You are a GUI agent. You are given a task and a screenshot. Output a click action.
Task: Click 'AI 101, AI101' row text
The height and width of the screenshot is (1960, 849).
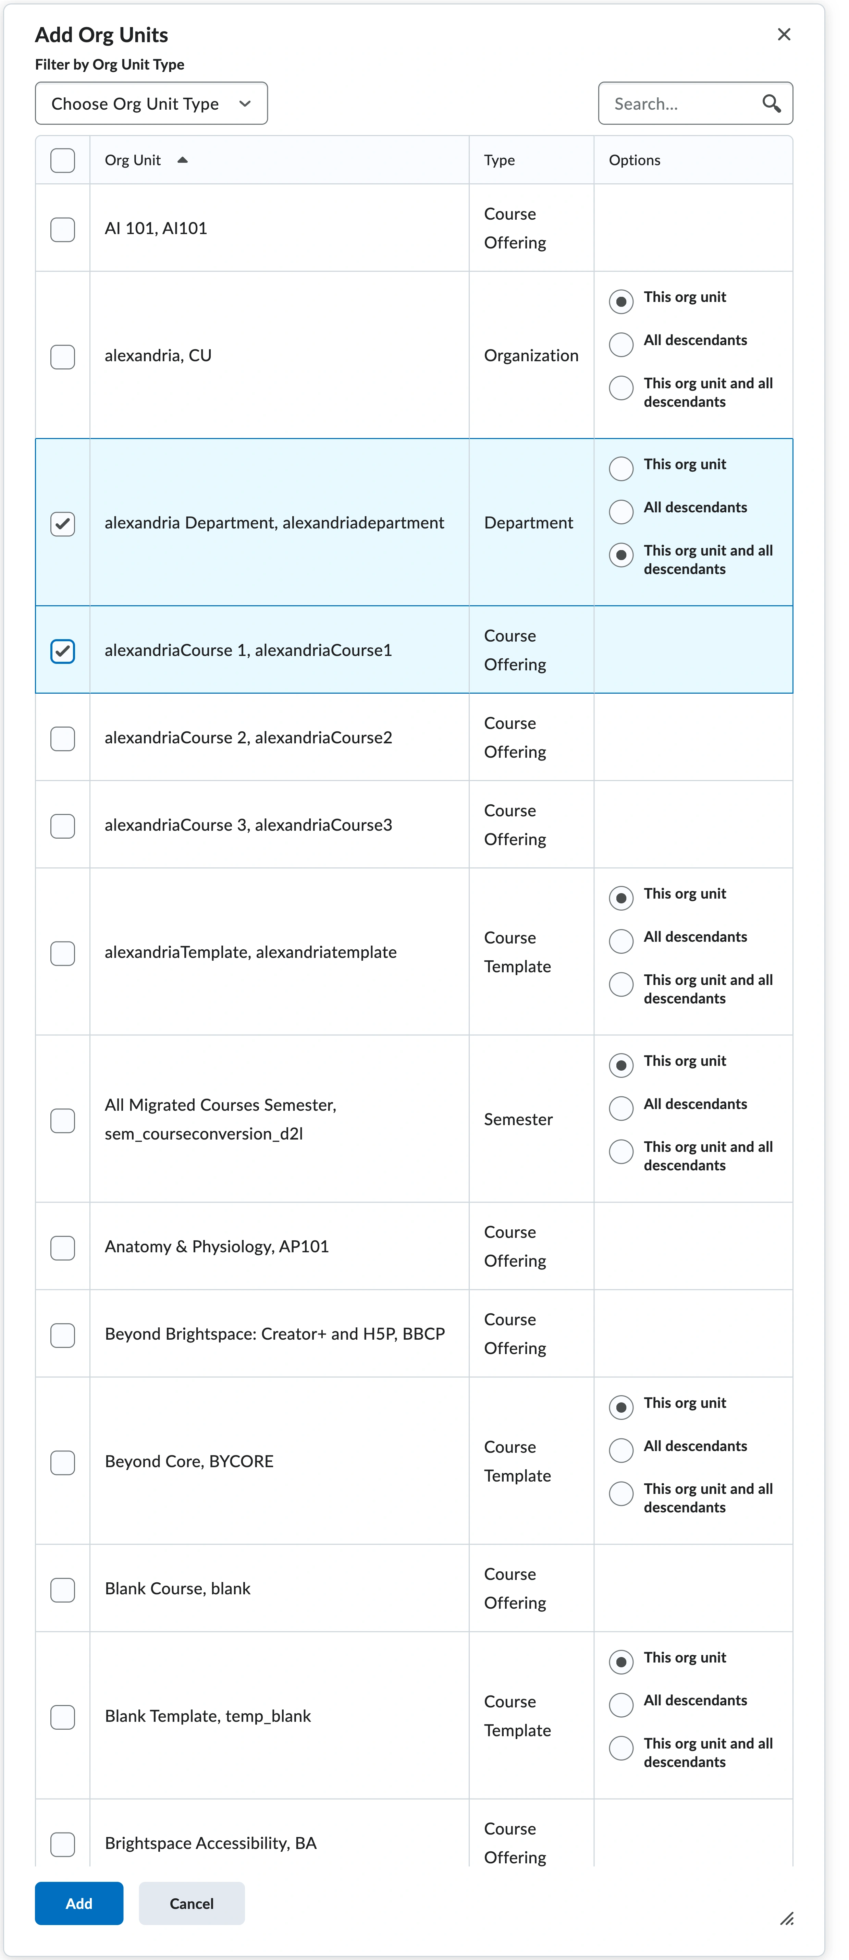[x=156, y=228]
